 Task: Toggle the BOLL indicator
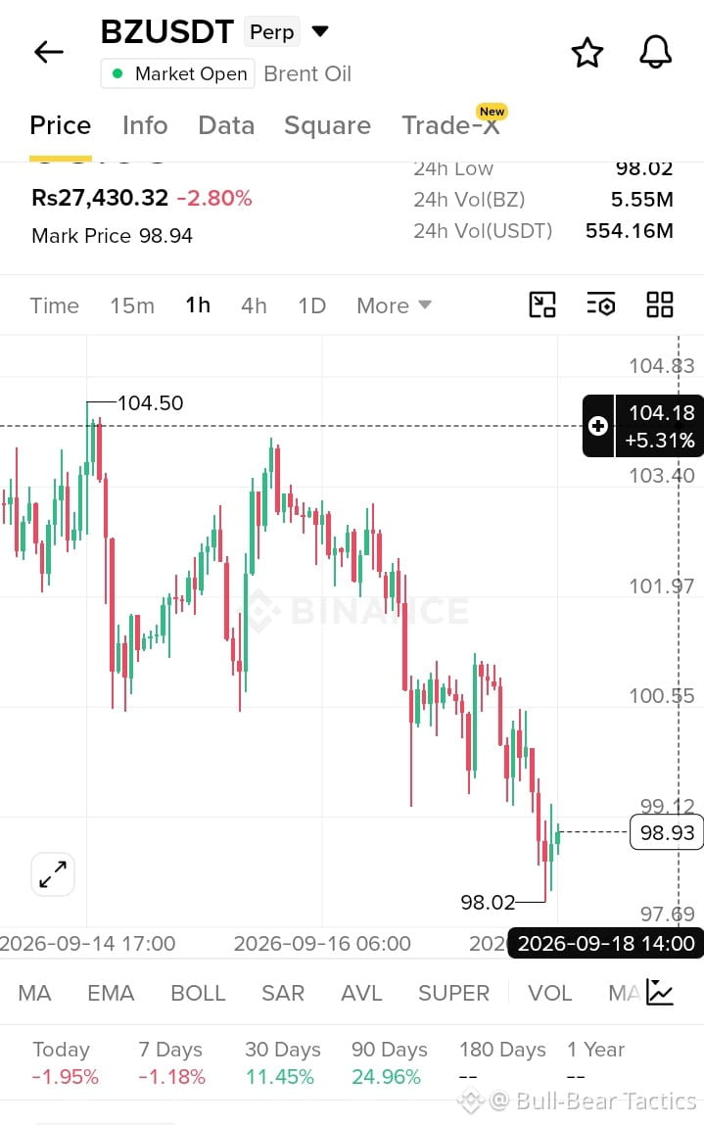[x=198, y=993]
